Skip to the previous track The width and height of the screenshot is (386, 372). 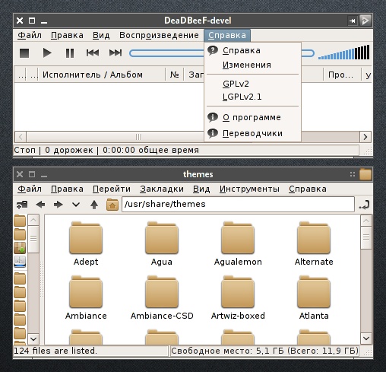(x=93, y=53)
